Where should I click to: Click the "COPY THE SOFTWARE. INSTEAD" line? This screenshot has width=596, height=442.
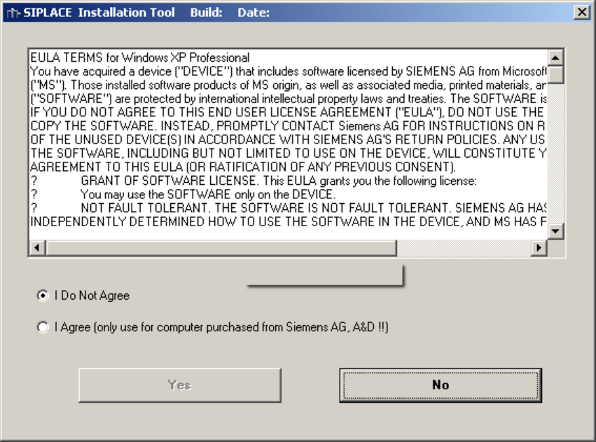click(288, 126)
